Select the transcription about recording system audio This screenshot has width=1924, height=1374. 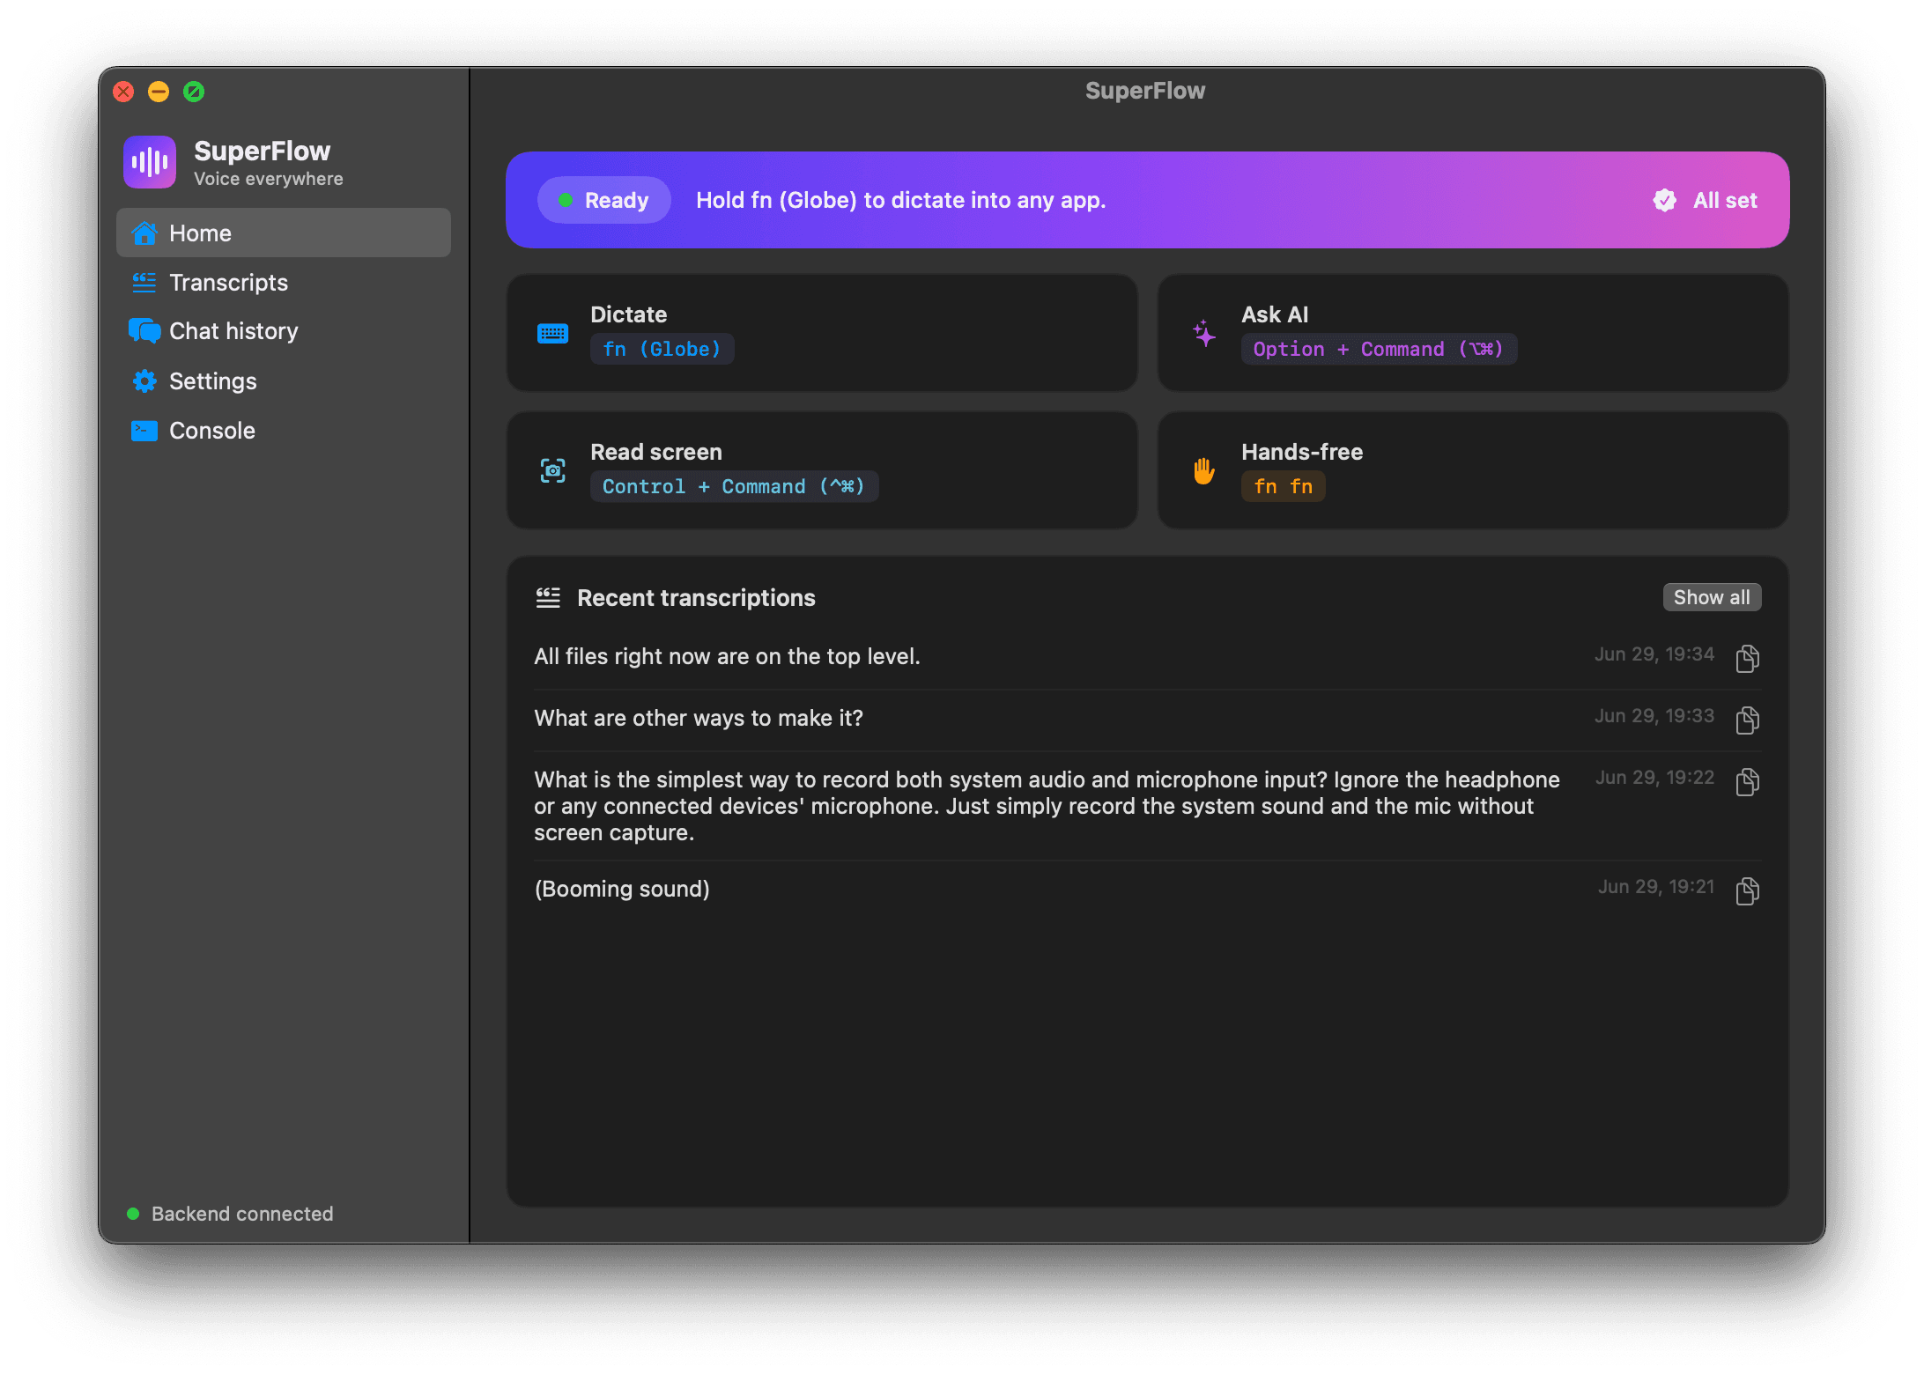coord(1047,806)
